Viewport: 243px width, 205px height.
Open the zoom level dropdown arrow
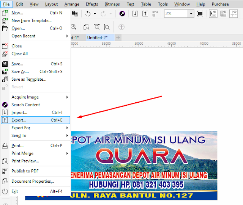pos(191,14)
